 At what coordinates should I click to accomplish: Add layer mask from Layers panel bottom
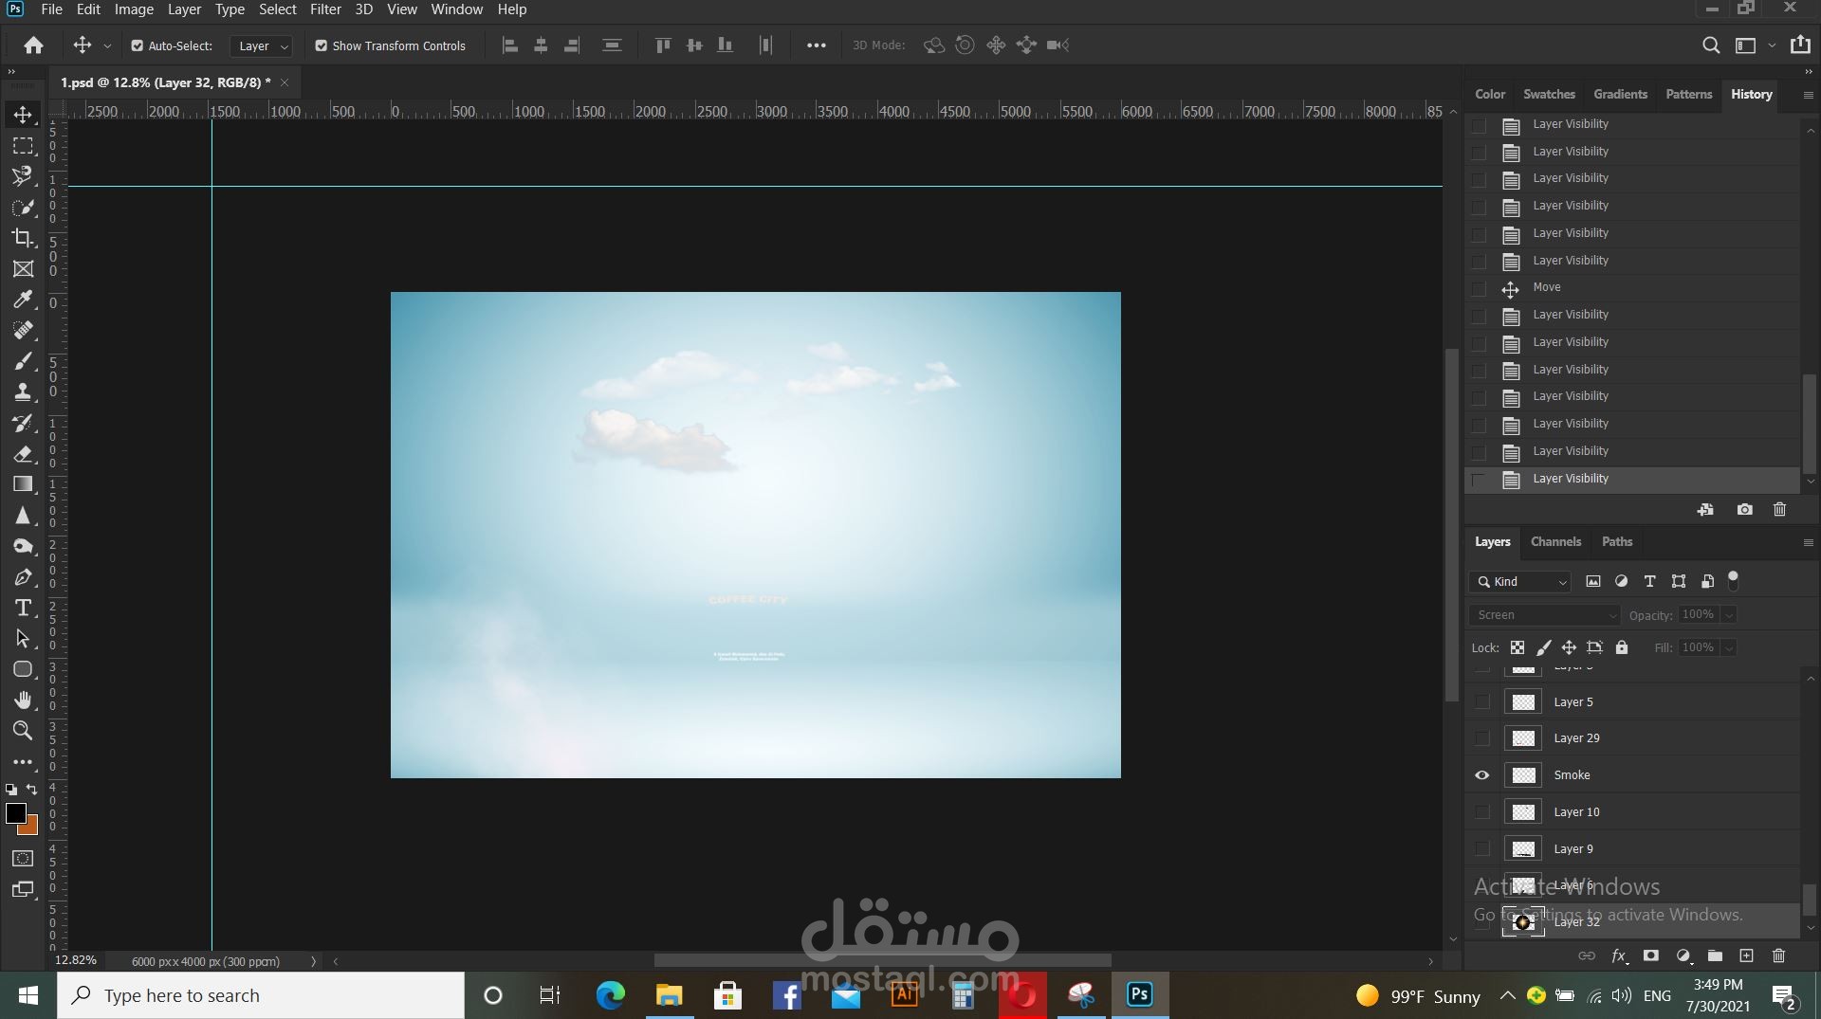click(x=1651, y=955)
